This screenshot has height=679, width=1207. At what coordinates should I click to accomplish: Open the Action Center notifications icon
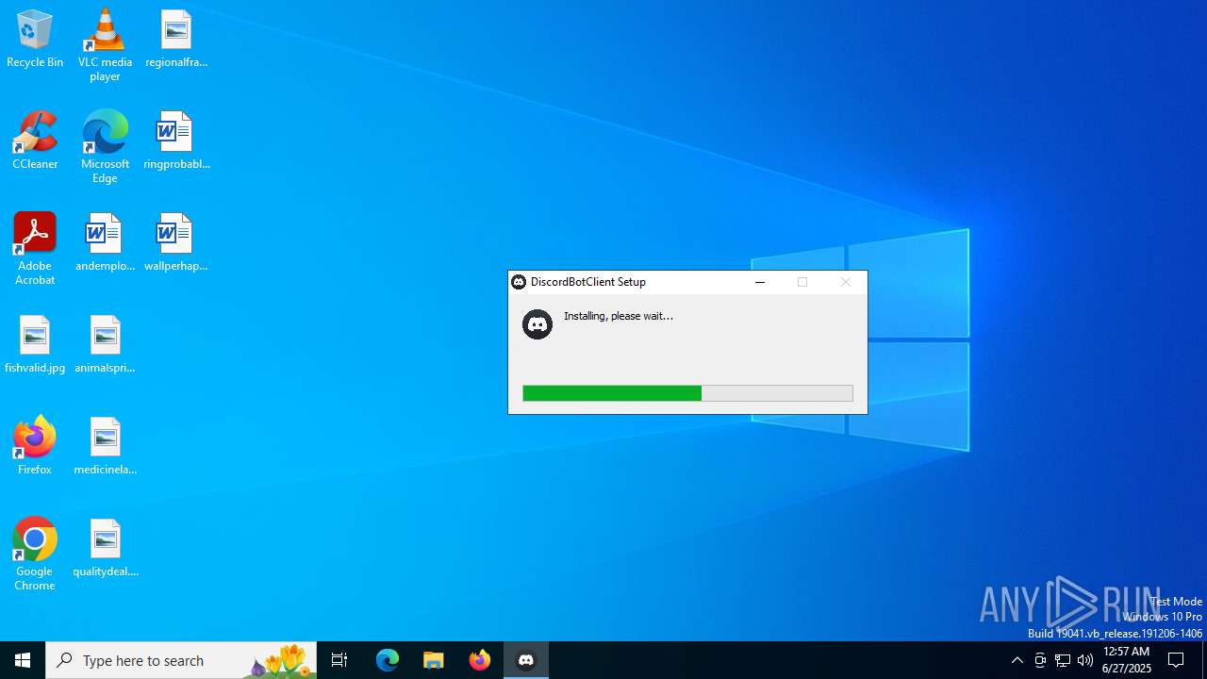tap(1177, 660)
